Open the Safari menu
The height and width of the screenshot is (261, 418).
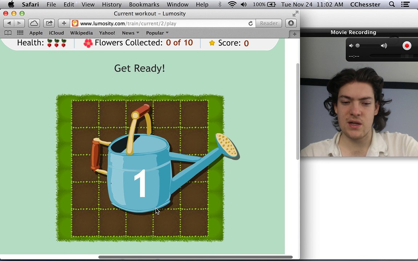pos(30,4)
